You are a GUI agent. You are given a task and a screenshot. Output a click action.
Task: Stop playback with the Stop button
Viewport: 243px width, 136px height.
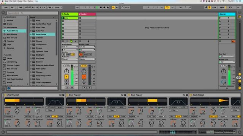click(101, 8)
